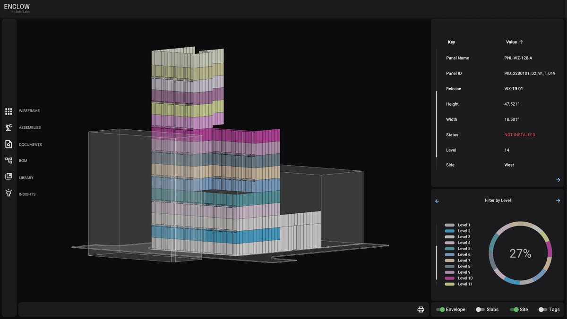Click the BOM hierarchy icon
The height and width of the screenshot is (319, 567).
[x=9, y=160]
